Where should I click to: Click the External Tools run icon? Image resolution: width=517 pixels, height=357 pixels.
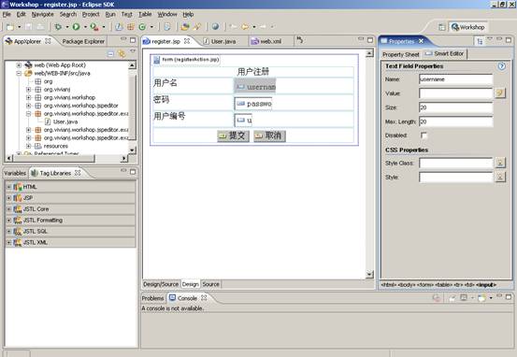94,27
